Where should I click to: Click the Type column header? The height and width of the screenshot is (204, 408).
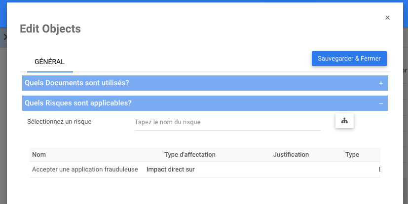[x=352, y=155]
